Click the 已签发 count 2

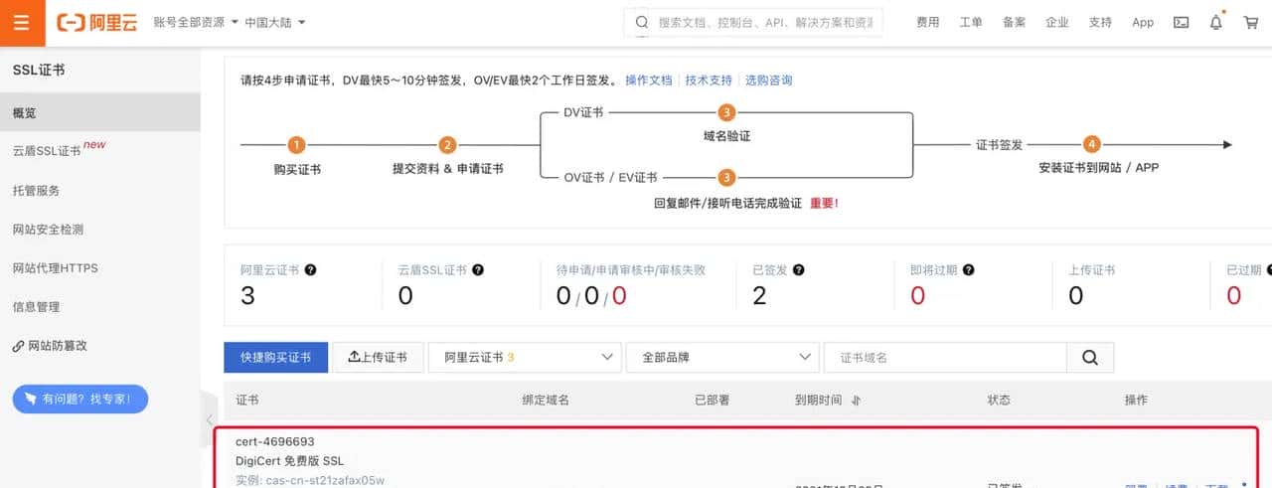point(759,295)
